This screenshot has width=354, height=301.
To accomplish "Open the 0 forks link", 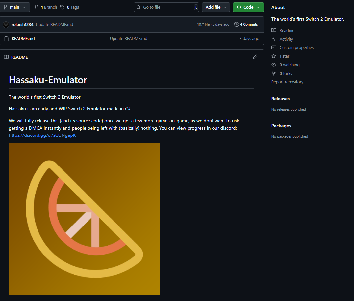I will click(286, 73).
